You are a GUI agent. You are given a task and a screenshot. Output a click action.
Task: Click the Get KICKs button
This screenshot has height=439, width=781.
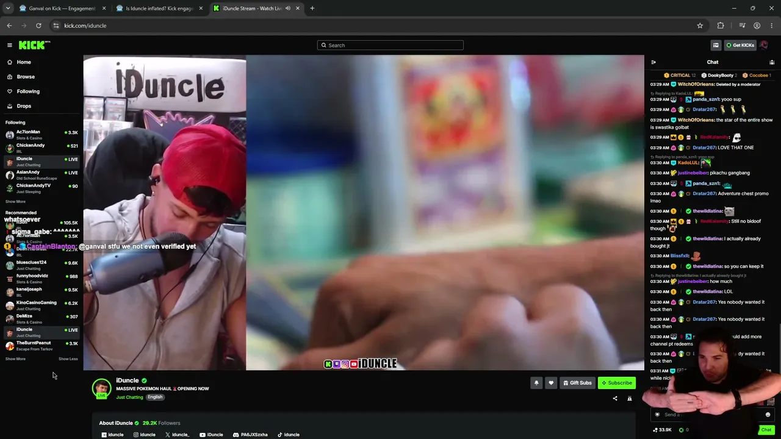(x=740, y=45)
